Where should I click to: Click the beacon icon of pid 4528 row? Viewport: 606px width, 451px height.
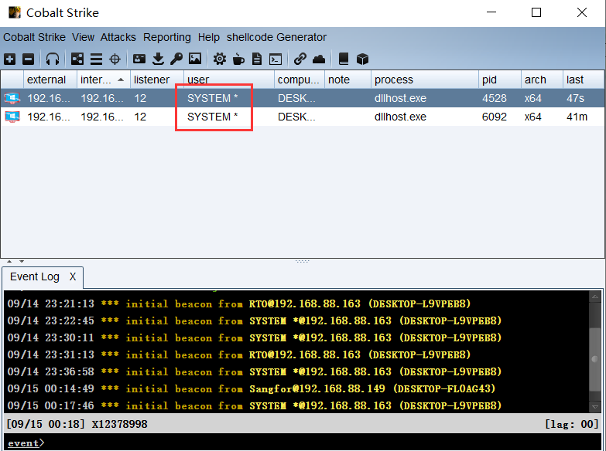12,98
